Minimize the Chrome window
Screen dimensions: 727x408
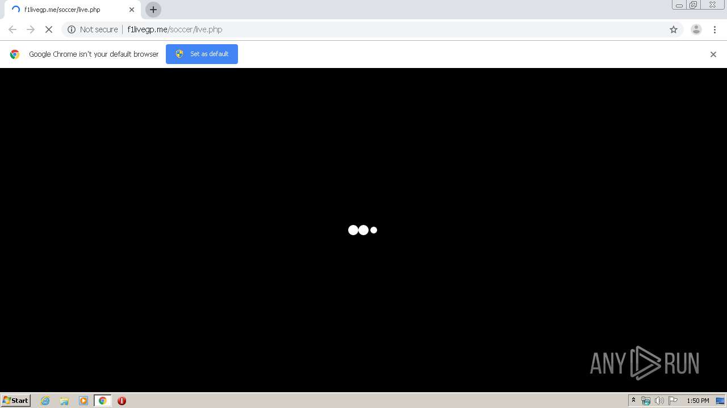tap(679, 5)
